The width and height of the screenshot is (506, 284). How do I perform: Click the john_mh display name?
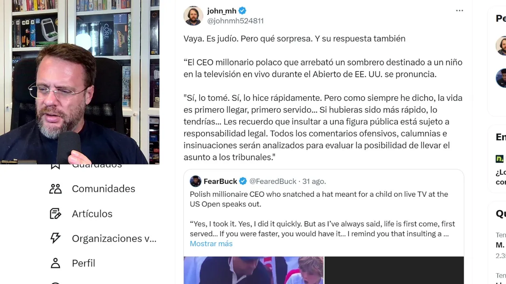click(x=221, y=11)
